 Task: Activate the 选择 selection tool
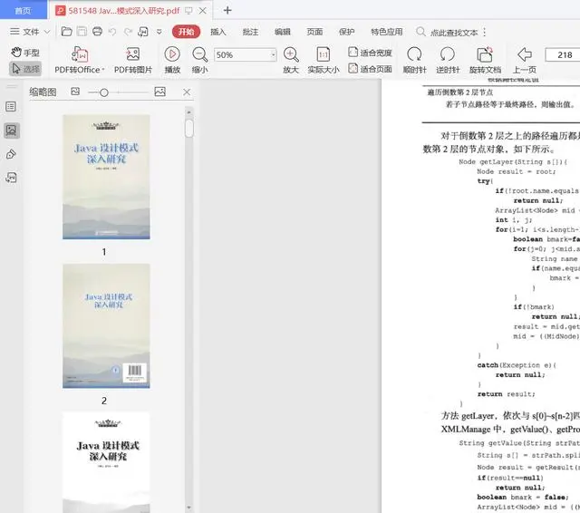pyautogui.click(x=25, y=69)
